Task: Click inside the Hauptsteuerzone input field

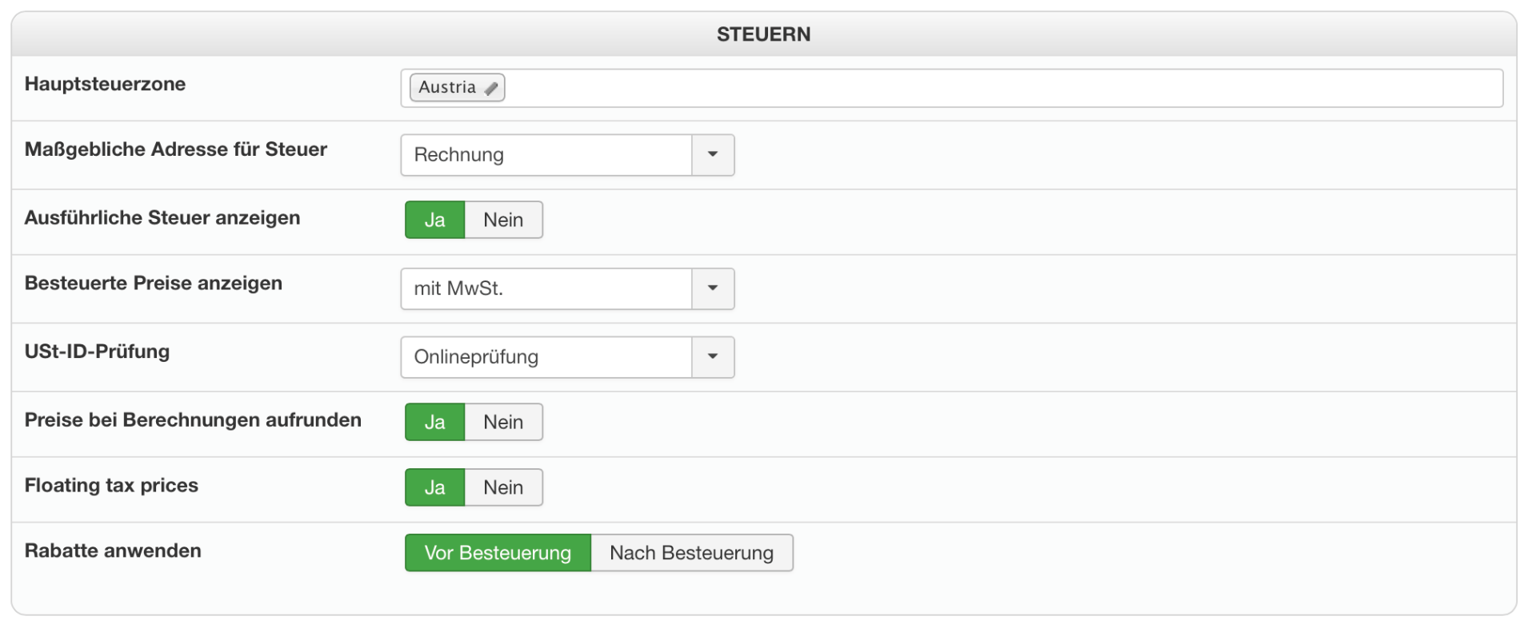Action: pos(1000,88)
